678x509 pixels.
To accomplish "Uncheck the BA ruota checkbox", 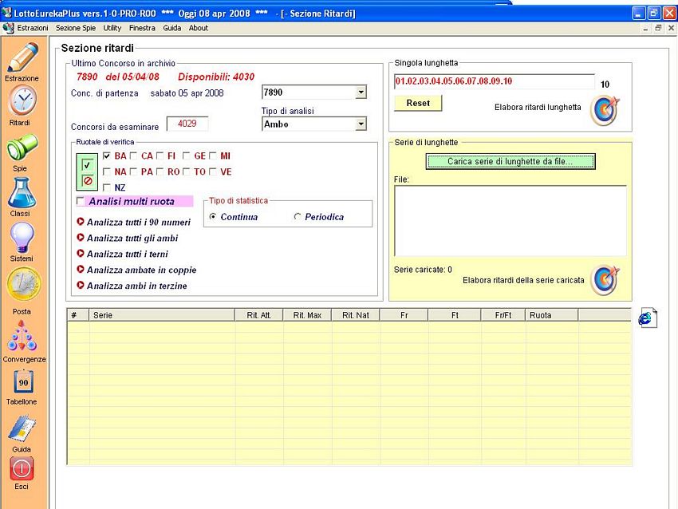I will 107,156.
